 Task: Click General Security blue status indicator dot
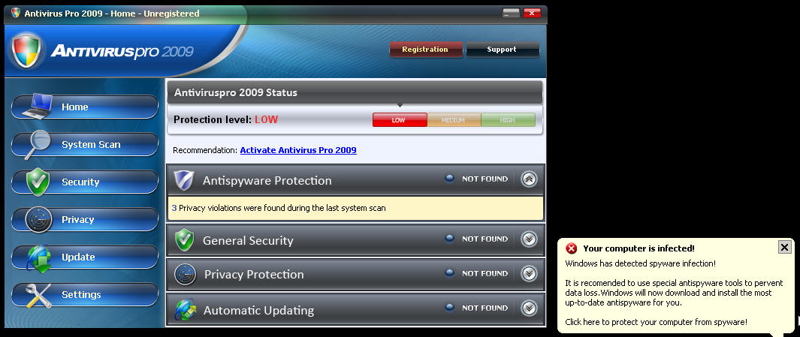pos(449,239)
